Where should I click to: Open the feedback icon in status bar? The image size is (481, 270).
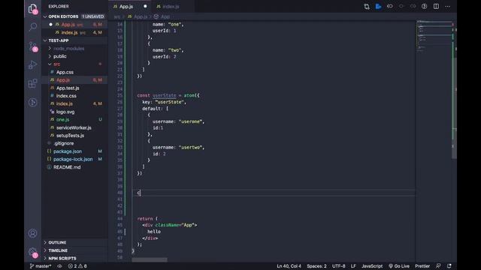[438, 266]
